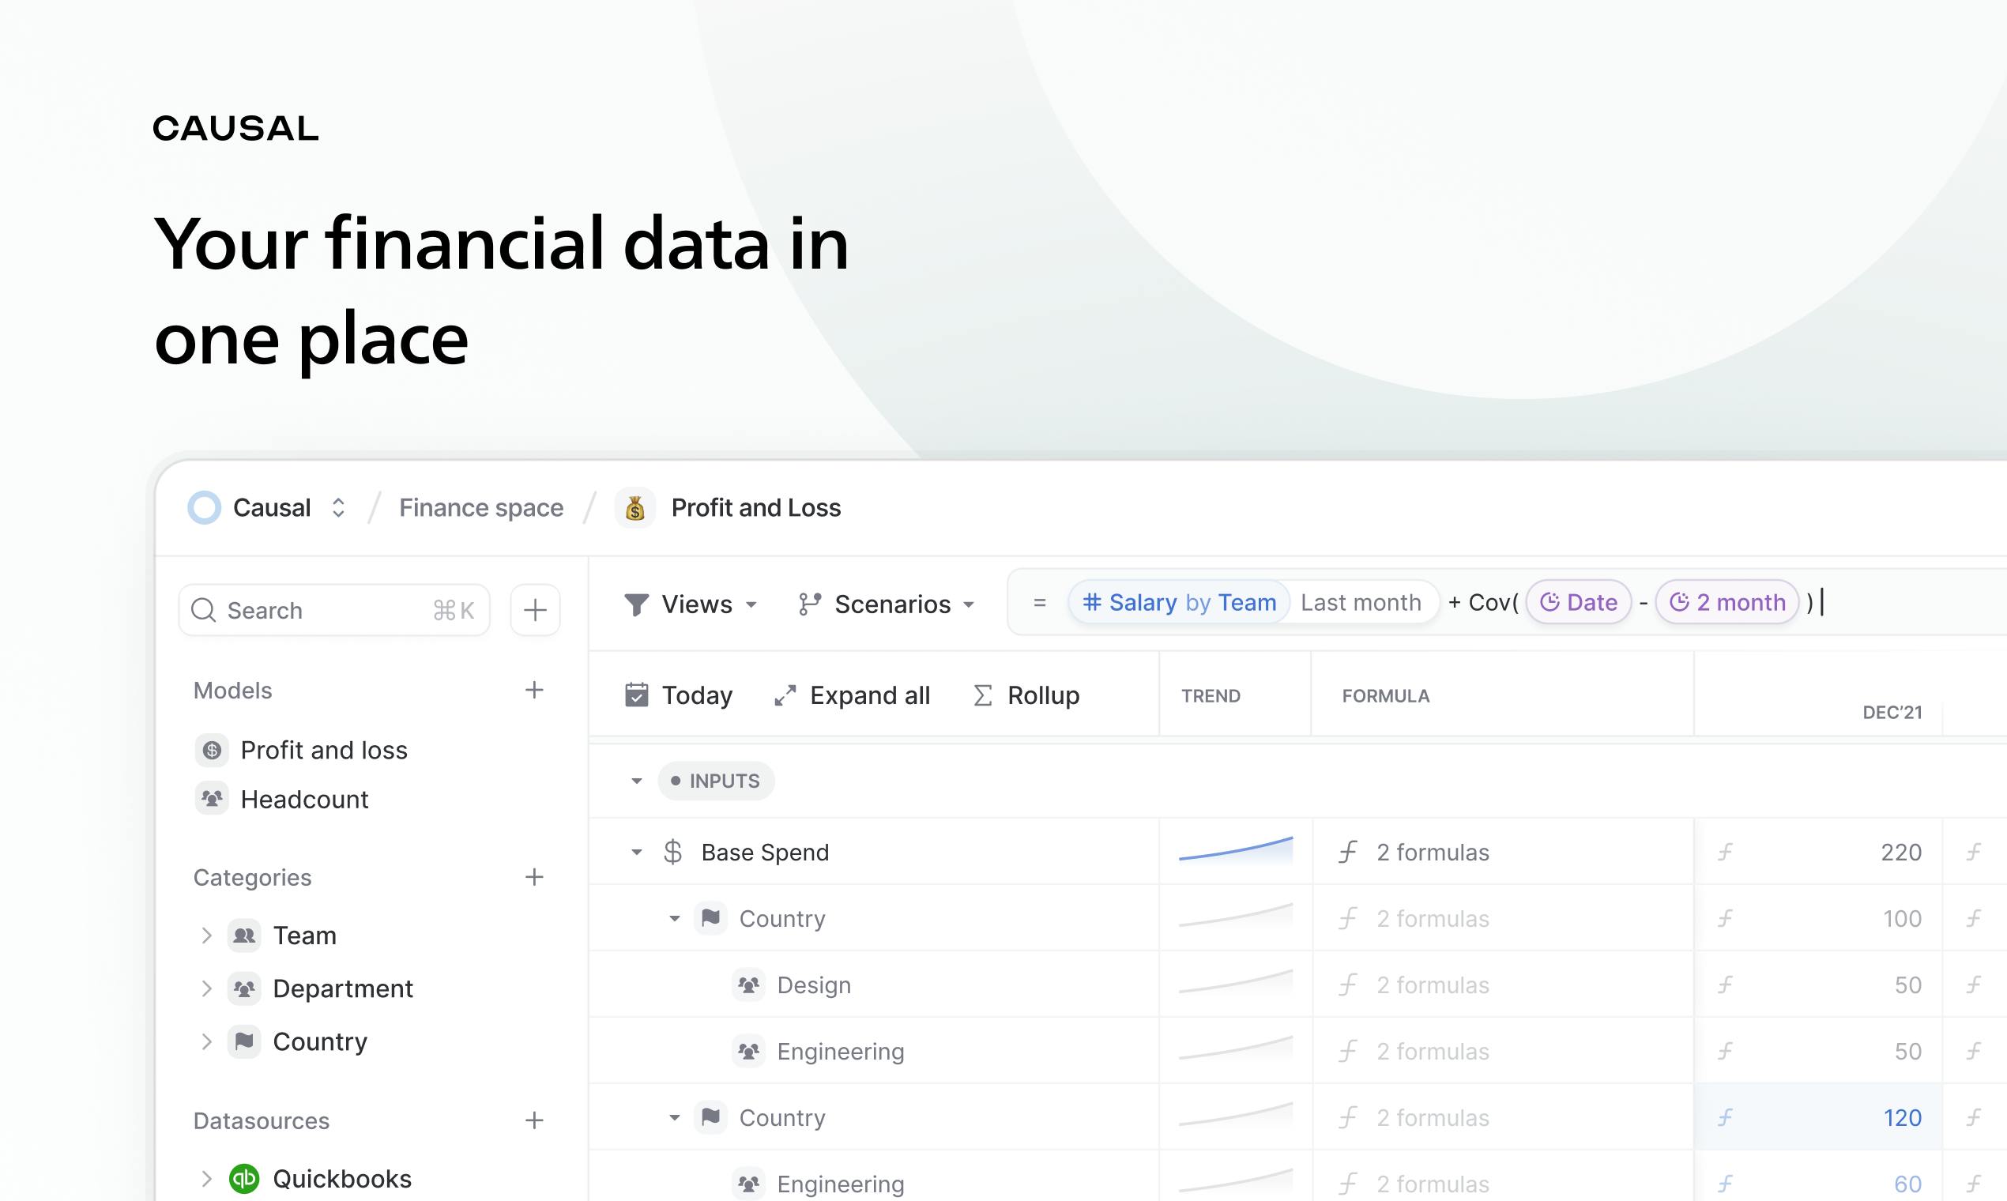Collapse the Country row with value 100
Image resolution: width=2007 pixels, height=1201 pixels.
pyautogui.click(x=674, y=919)
